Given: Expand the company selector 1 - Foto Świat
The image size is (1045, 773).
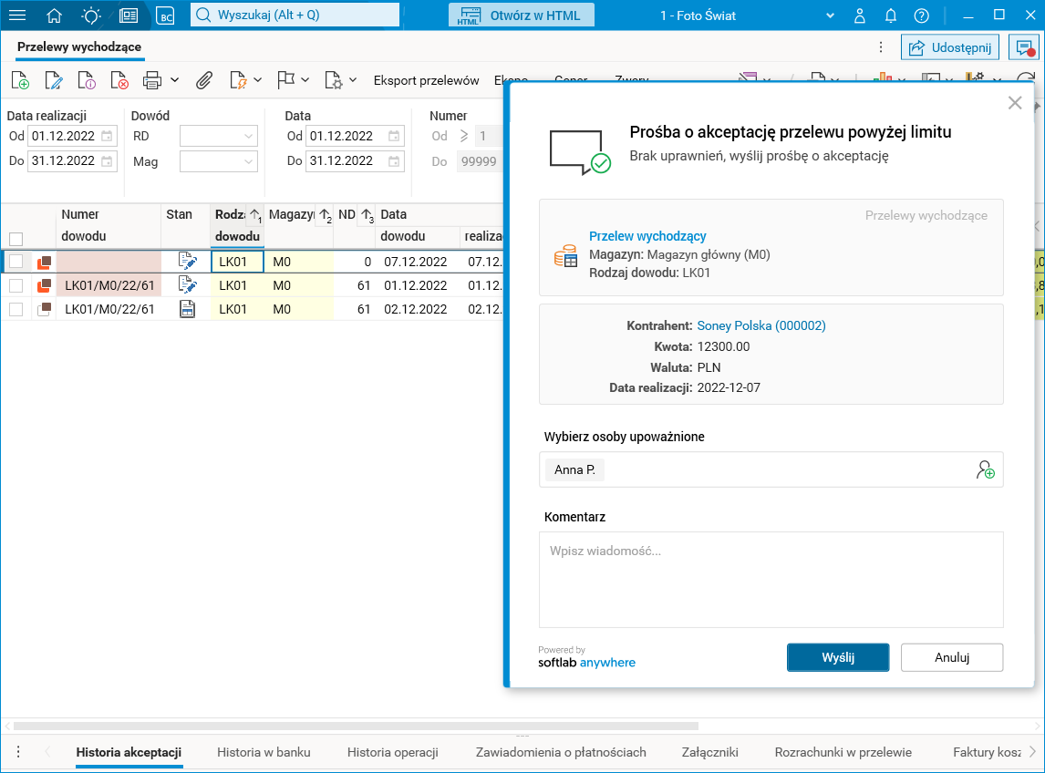Looking at the screenshot, I should (x=830, y=15).
